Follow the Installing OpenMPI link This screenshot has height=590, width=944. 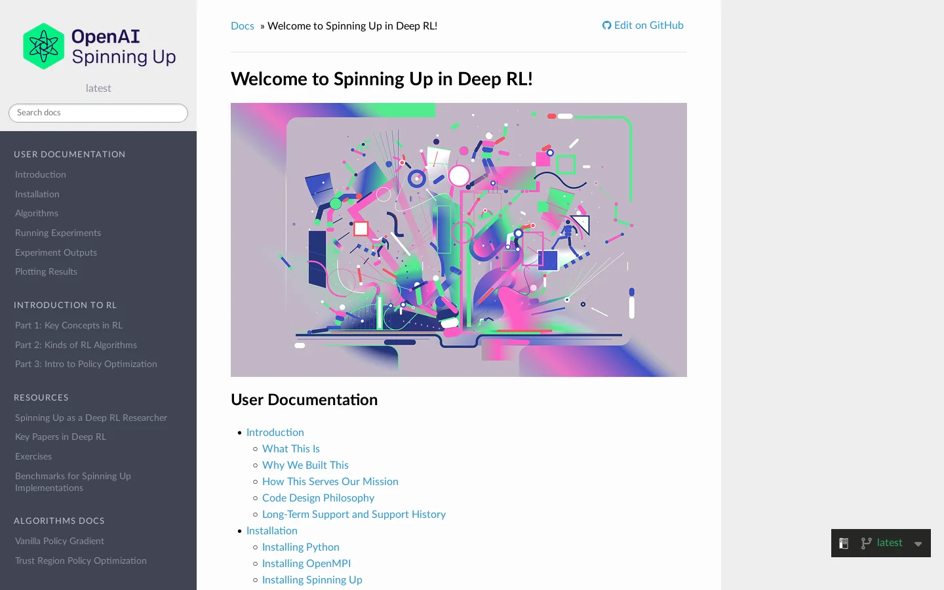coord(306,564)
